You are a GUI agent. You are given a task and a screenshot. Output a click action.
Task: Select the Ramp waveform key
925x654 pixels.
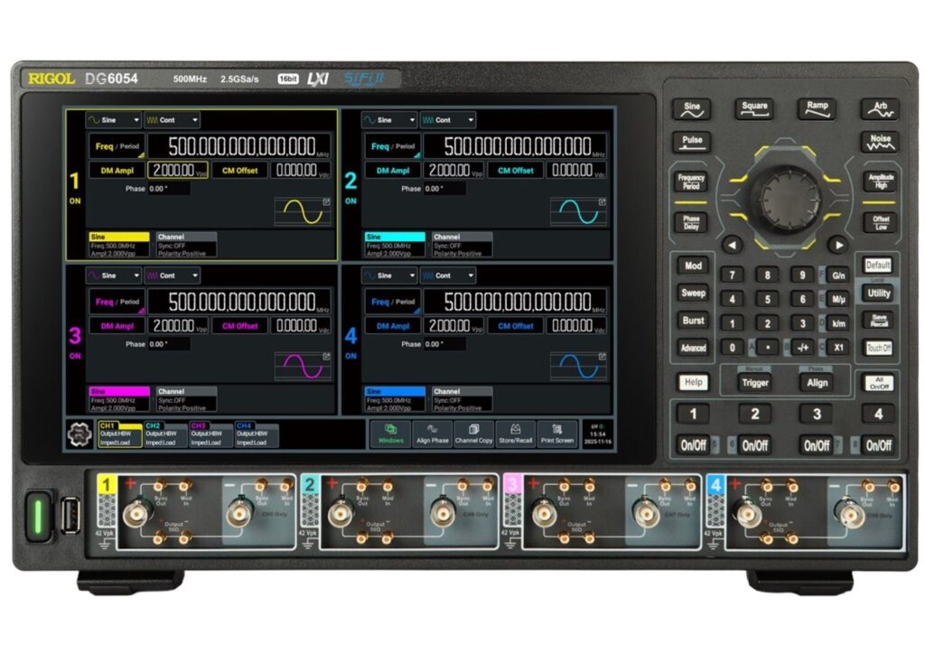point(817,109)
